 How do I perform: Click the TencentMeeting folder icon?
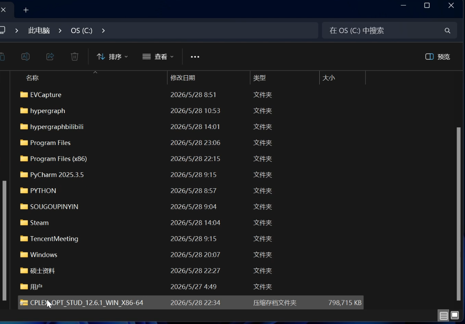(24, 239)
